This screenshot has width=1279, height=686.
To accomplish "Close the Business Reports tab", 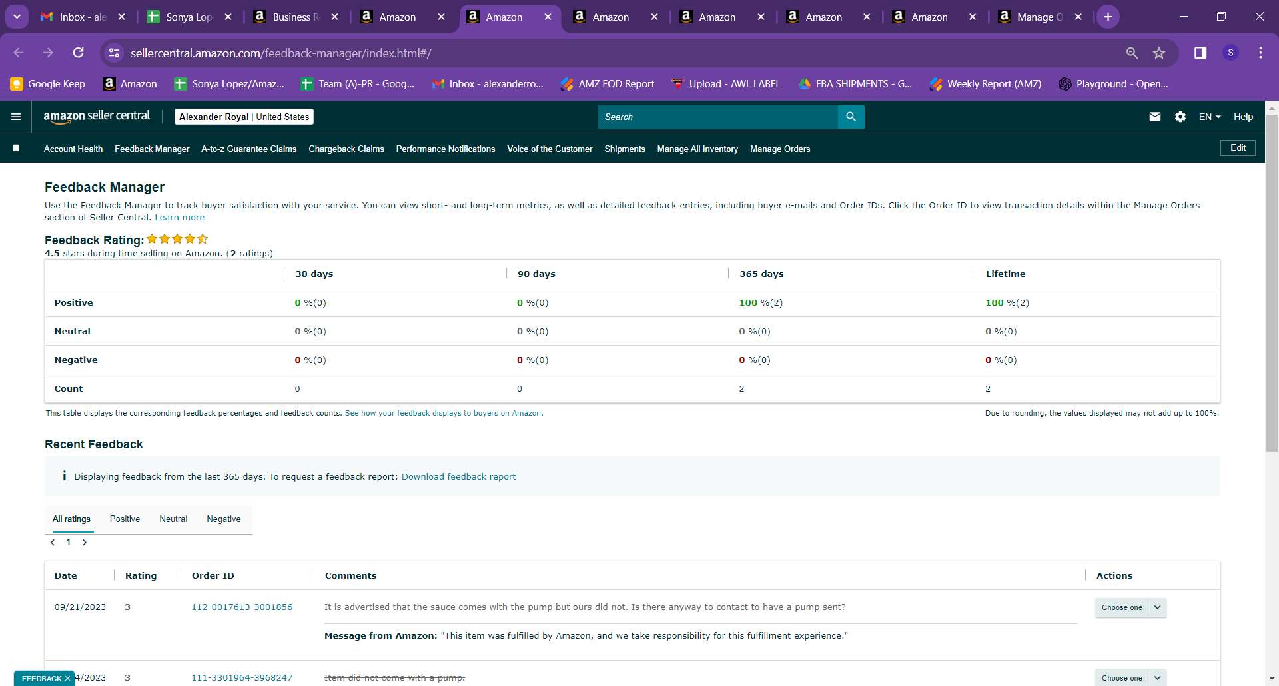I will pos(334,17).
